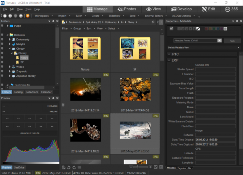This screenshot has width=243, height=175.
Task: Click the Manage mode button
Action: pos(98,9)
